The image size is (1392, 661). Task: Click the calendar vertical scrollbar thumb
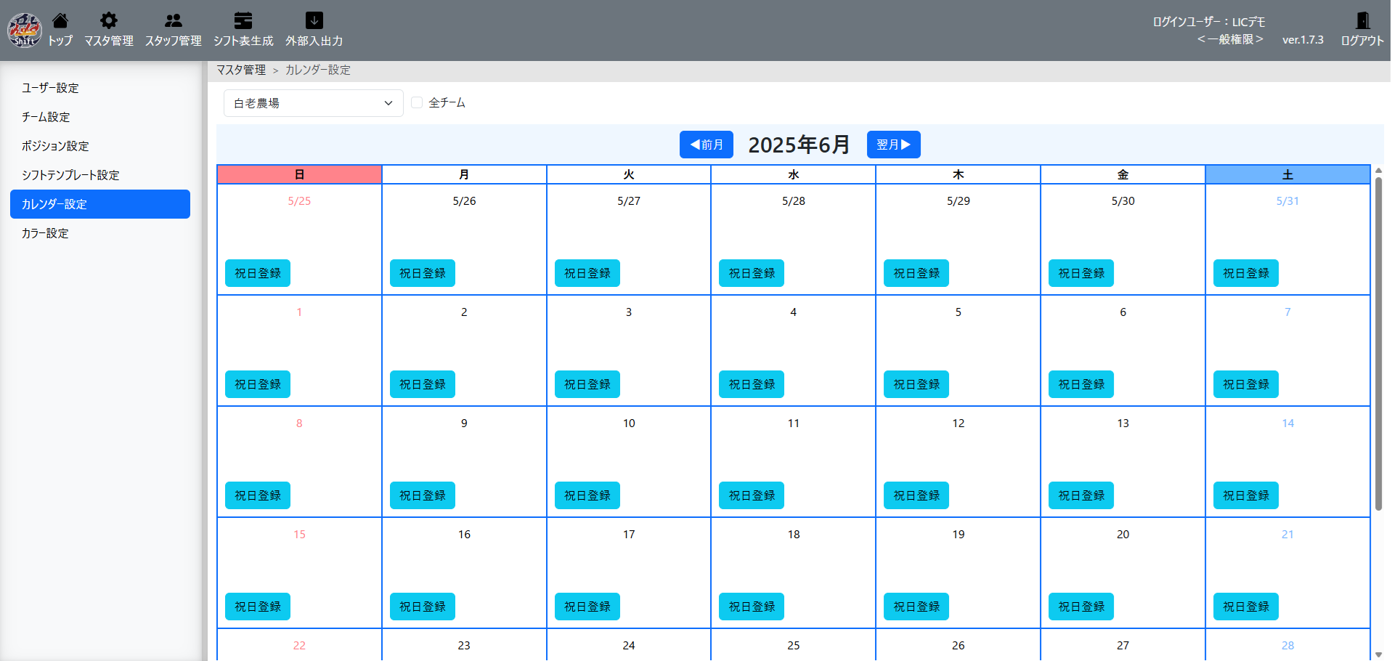point(1378,344)
